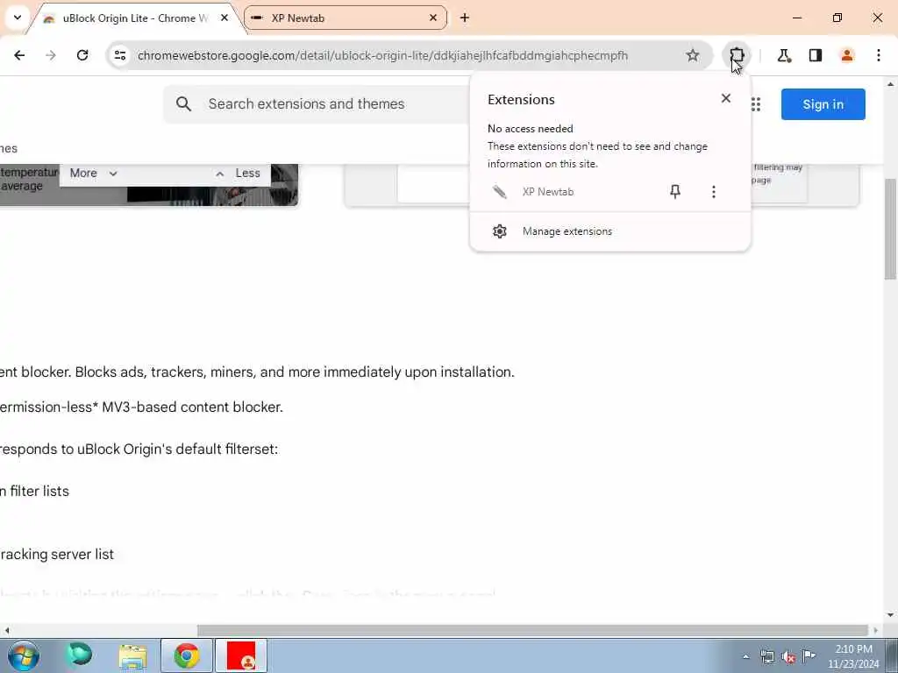The width and height of the screenshot is (898, 673).
Task: Open the tab search dropdown
Action: point(18,18)
